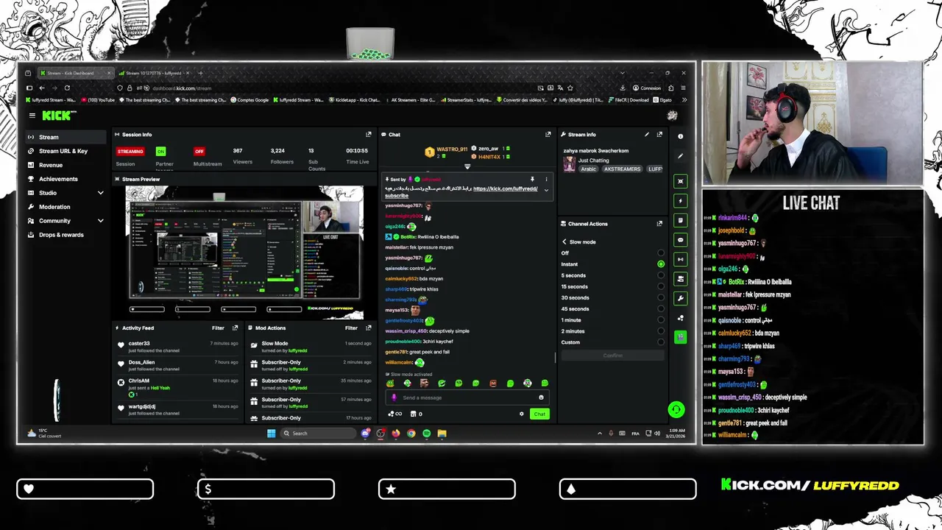Switch to Stream 101270776 browser tab
Viewport: 942px width, 530px height.
[155, 73]
